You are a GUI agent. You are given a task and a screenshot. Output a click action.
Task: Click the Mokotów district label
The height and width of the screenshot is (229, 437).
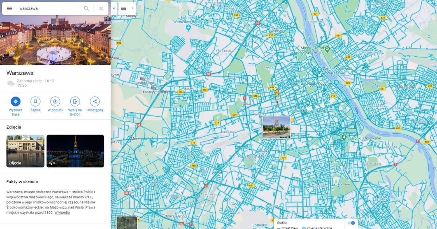click(x=343, y=184)
